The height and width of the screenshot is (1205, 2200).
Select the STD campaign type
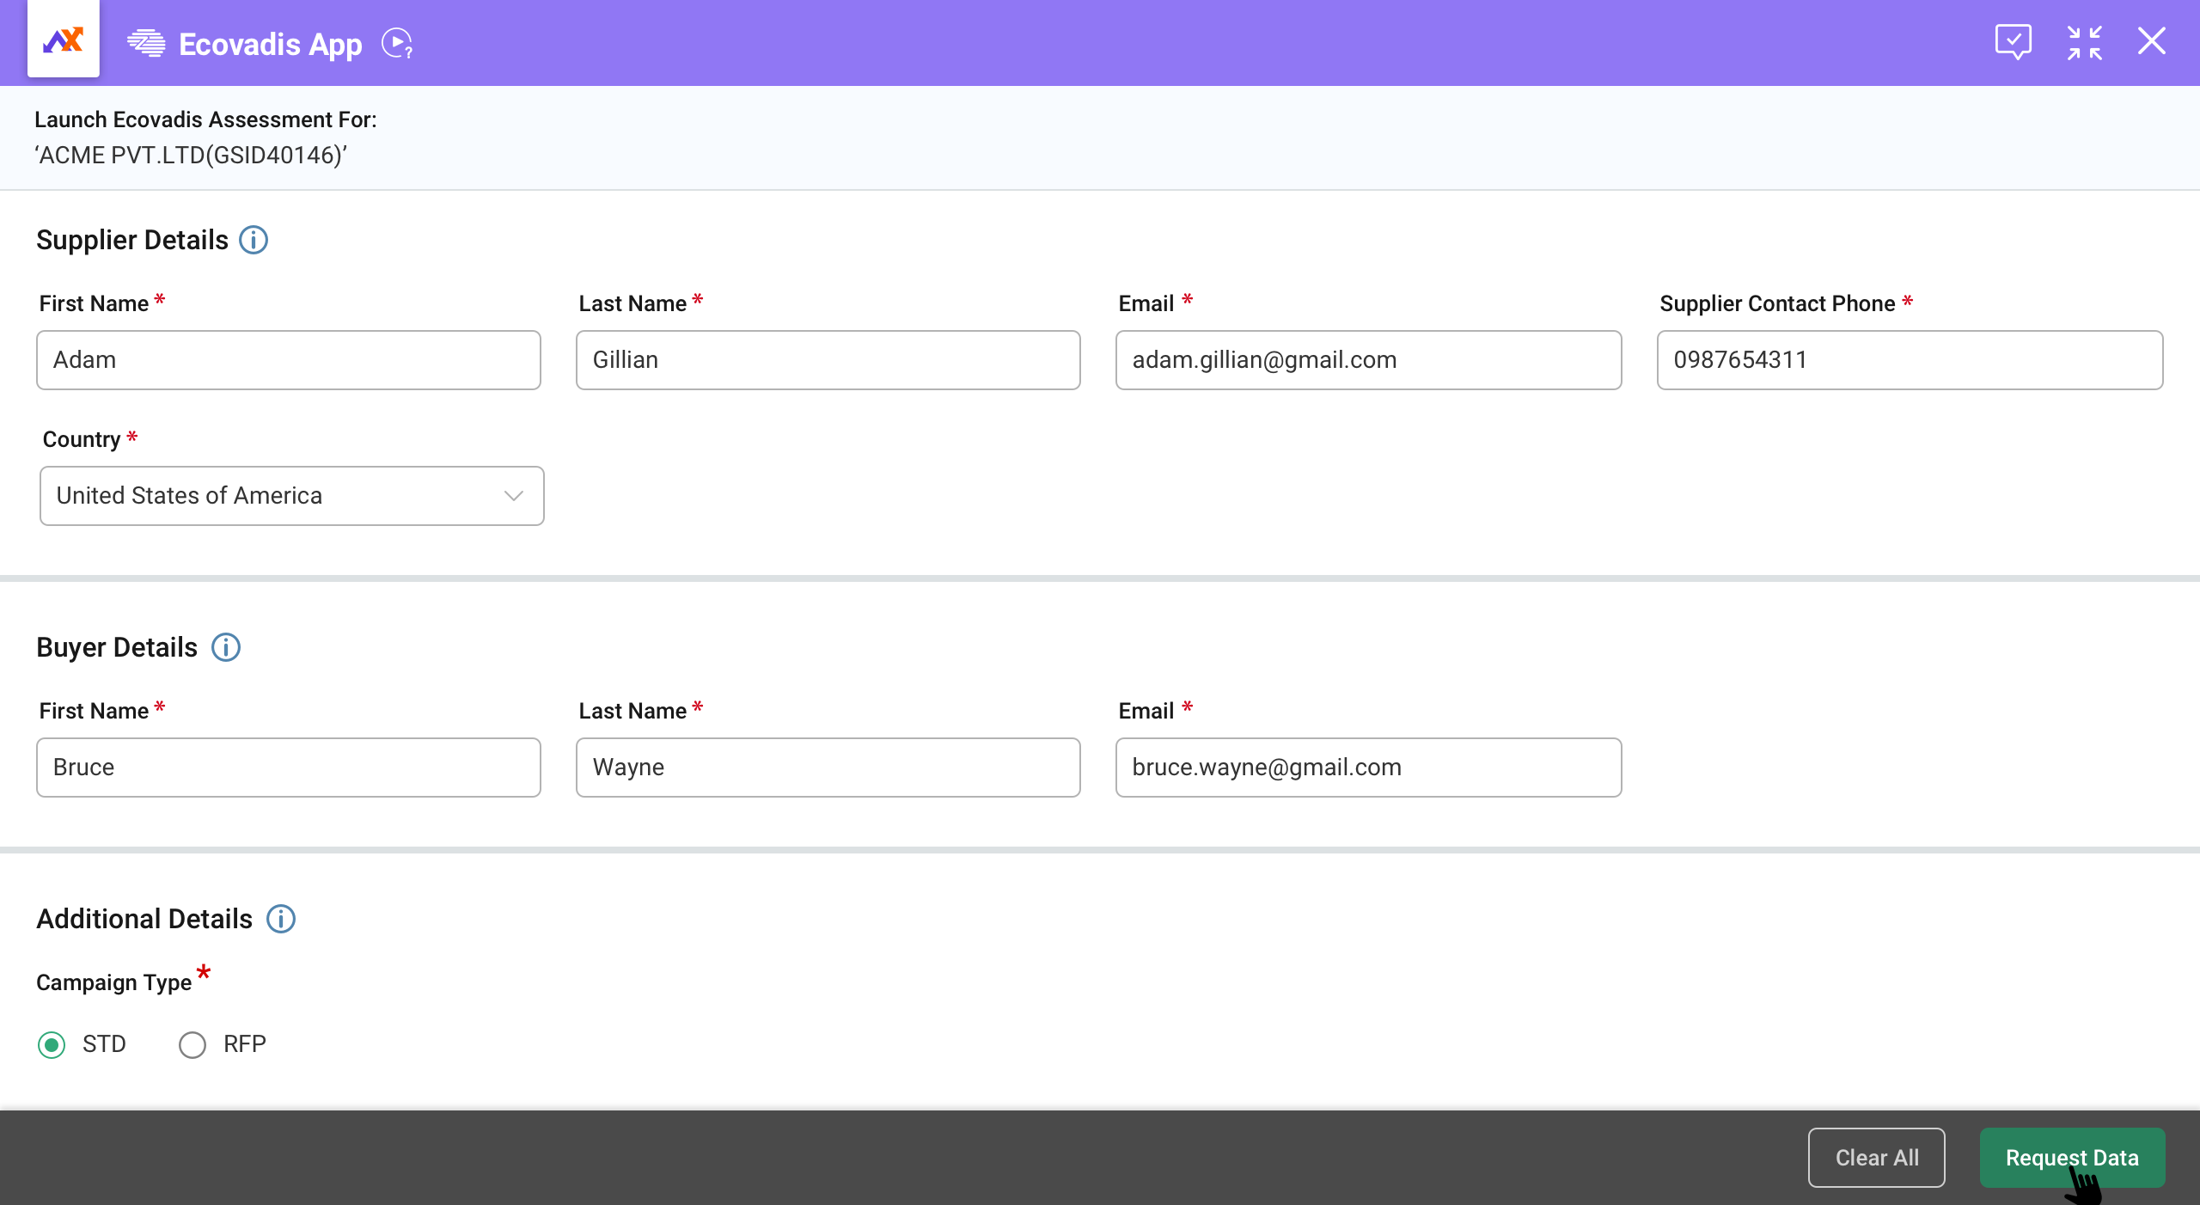click(x=52, y=1044)
